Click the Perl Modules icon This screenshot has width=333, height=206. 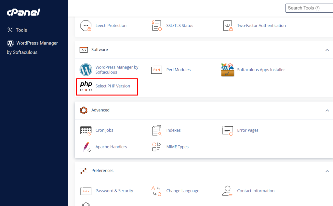[x=156, y=70]
